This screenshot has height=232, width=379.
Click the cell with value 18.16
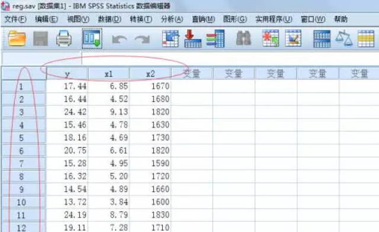(67, 138)
